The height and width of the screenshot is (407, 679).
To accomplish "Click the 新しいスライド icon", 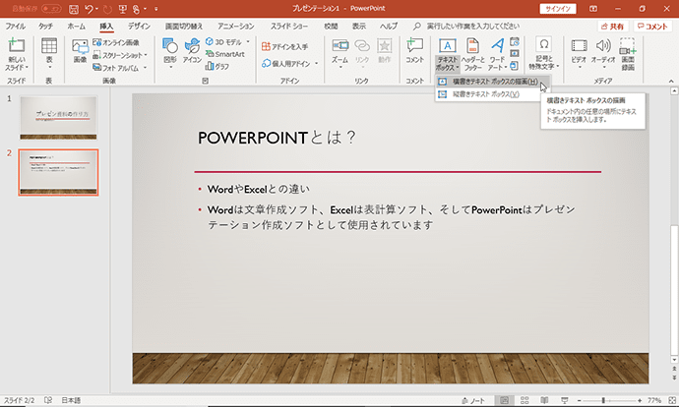I will pyautogui.click(x=17, y=45).
